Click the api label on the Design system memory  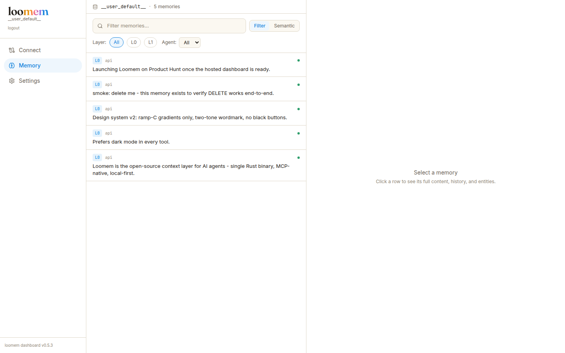point(109,109)
